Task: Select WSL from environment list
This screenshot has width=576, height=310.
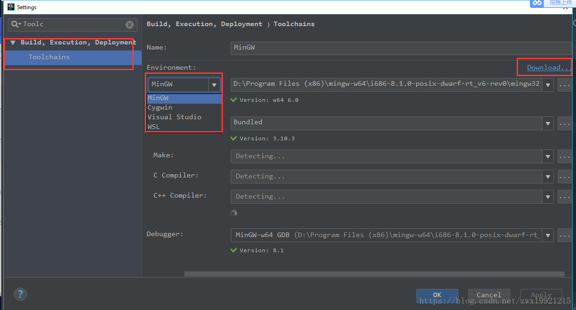Action: tap(154, 127)
